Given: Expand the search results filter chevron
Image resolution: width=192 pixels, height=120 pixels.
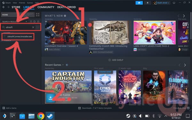Looking at the screenshot, I should [x=26, y=21].
